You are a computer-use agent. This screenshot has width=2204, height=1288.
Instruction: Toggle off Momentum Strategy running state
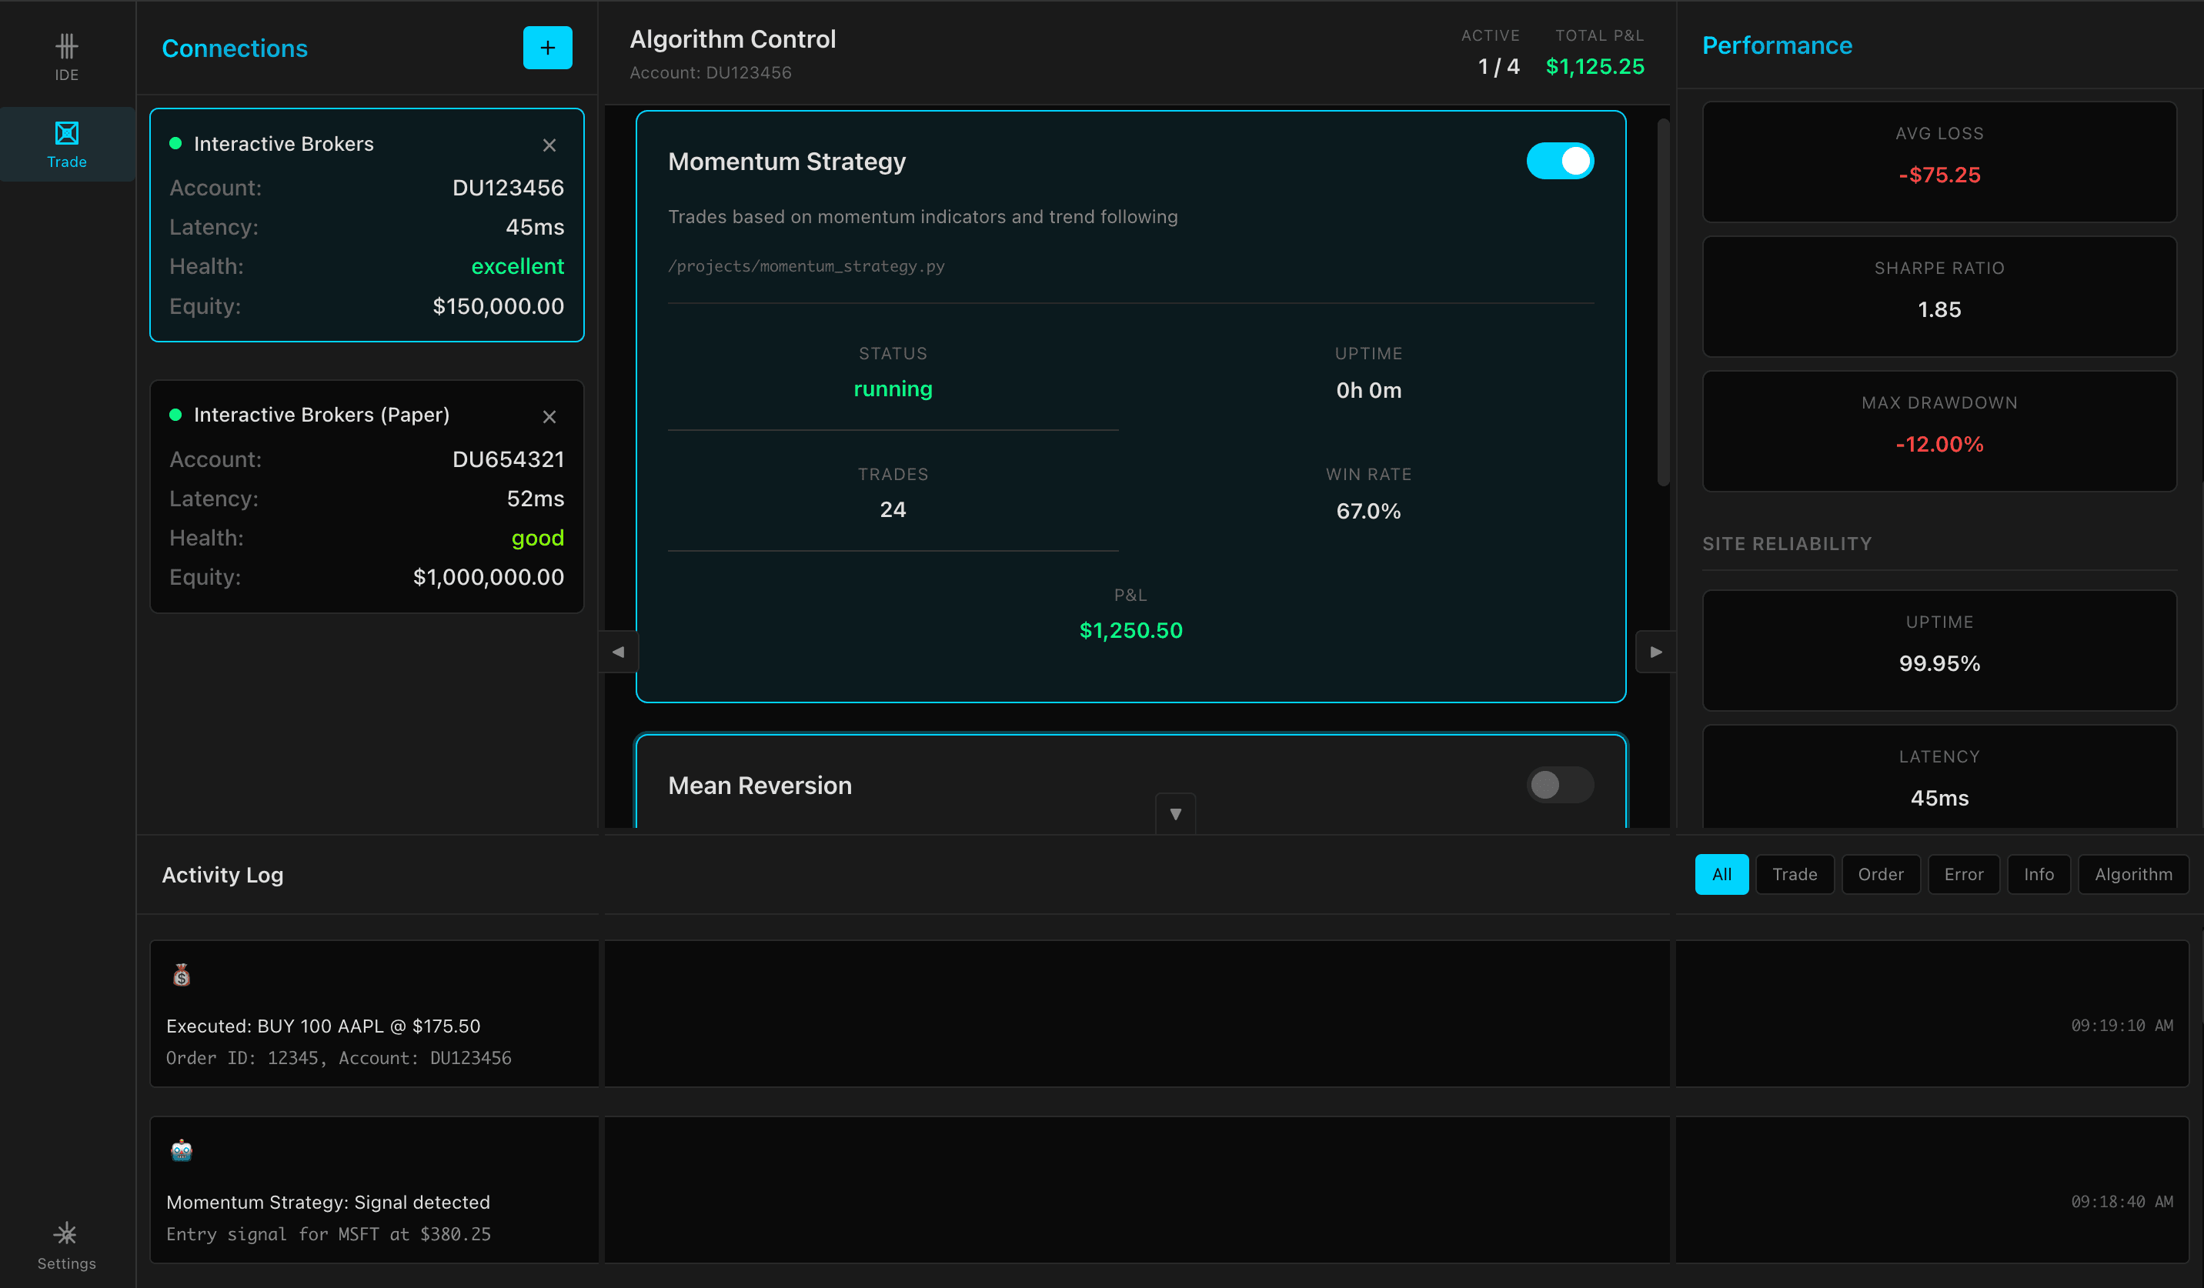coord(1561,161)
